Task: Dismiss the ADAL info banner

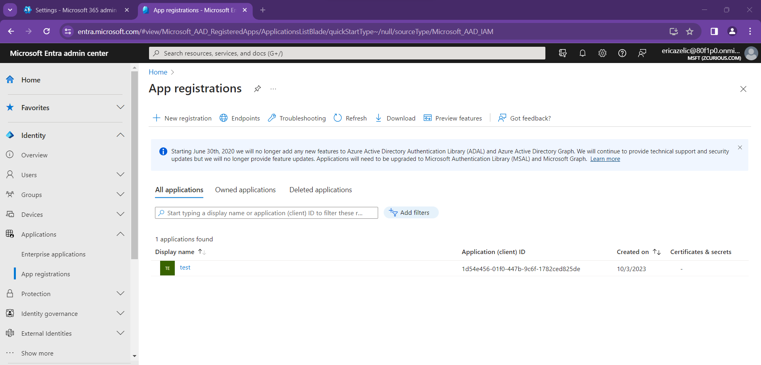Action: 740,147
